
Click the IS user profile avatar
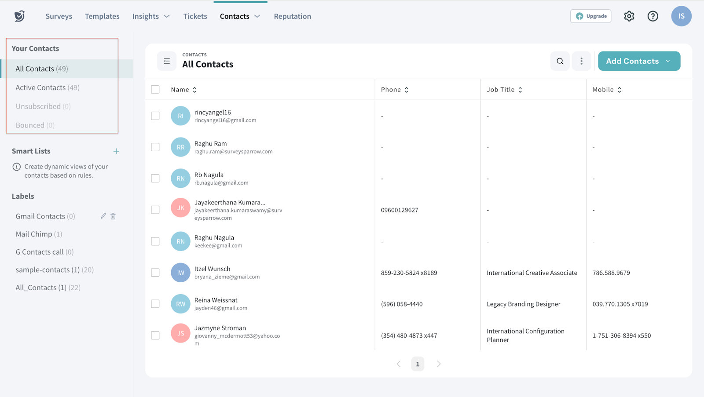tap(681, 16)
